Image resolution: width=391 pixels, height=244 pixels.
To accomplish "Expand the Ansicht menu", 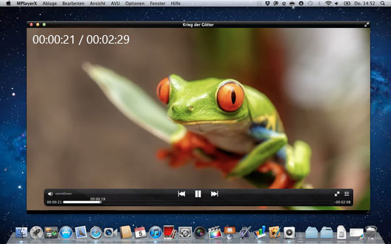I will point(98,3).
